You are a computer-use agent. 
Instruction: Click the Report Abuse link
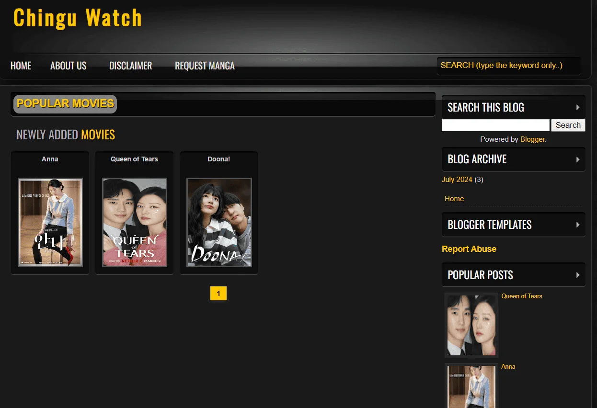[469, 249]
